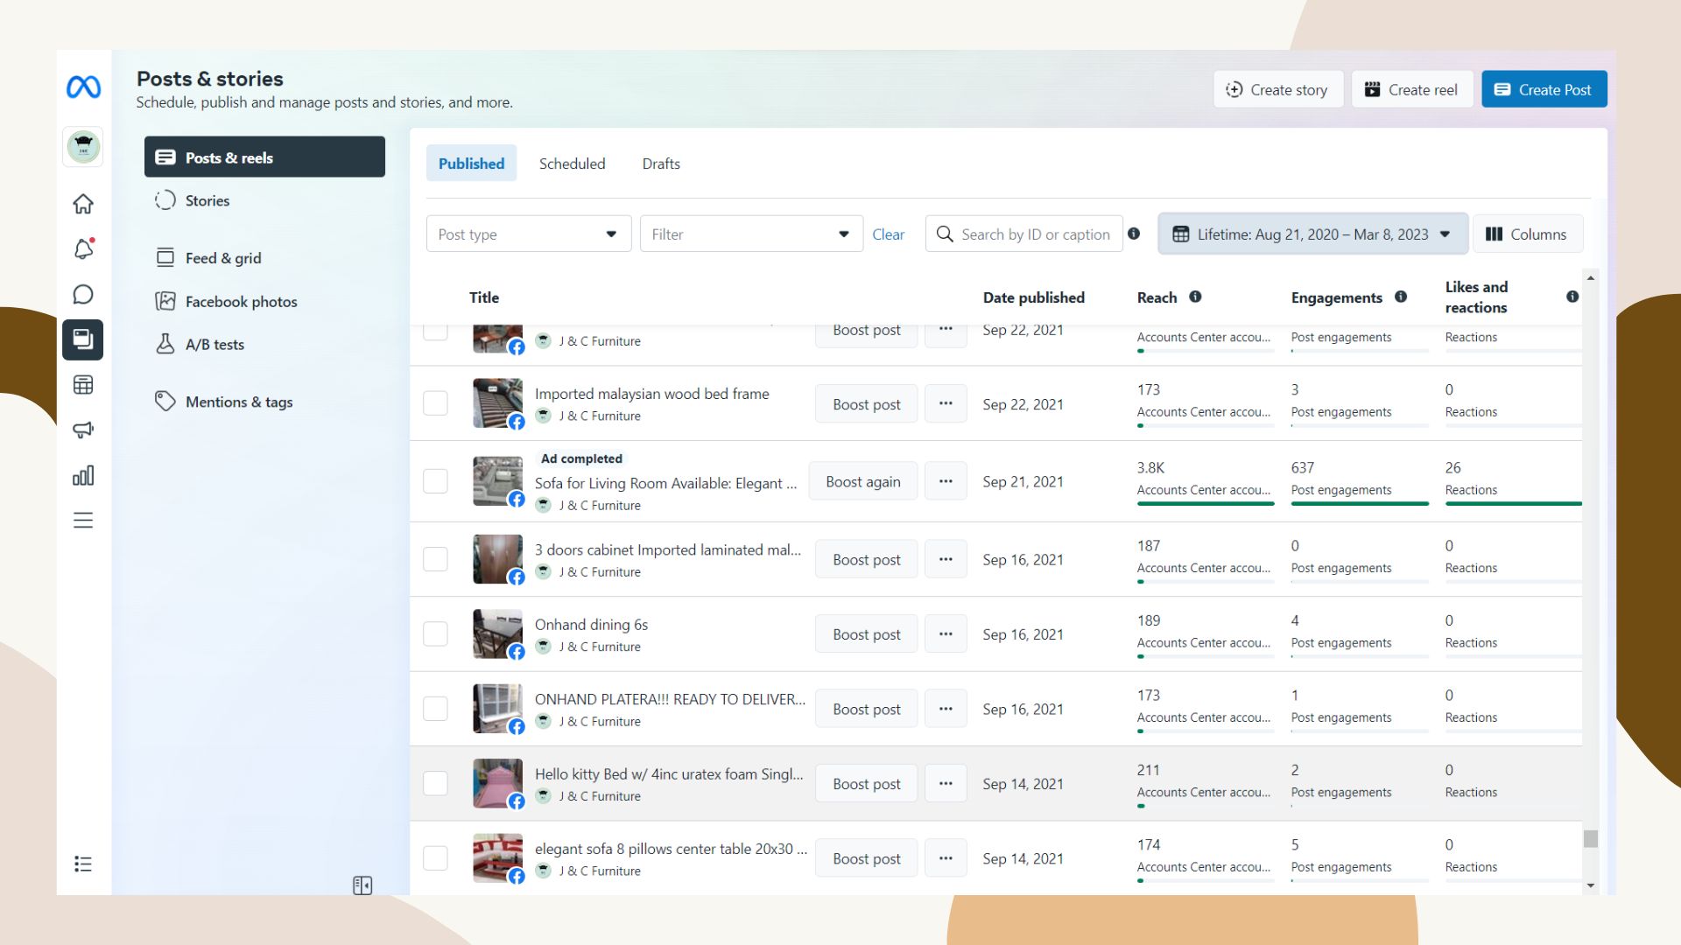1681x945 pixels.
Task: Expand the Post type dropdown
Action: [528, 234]
